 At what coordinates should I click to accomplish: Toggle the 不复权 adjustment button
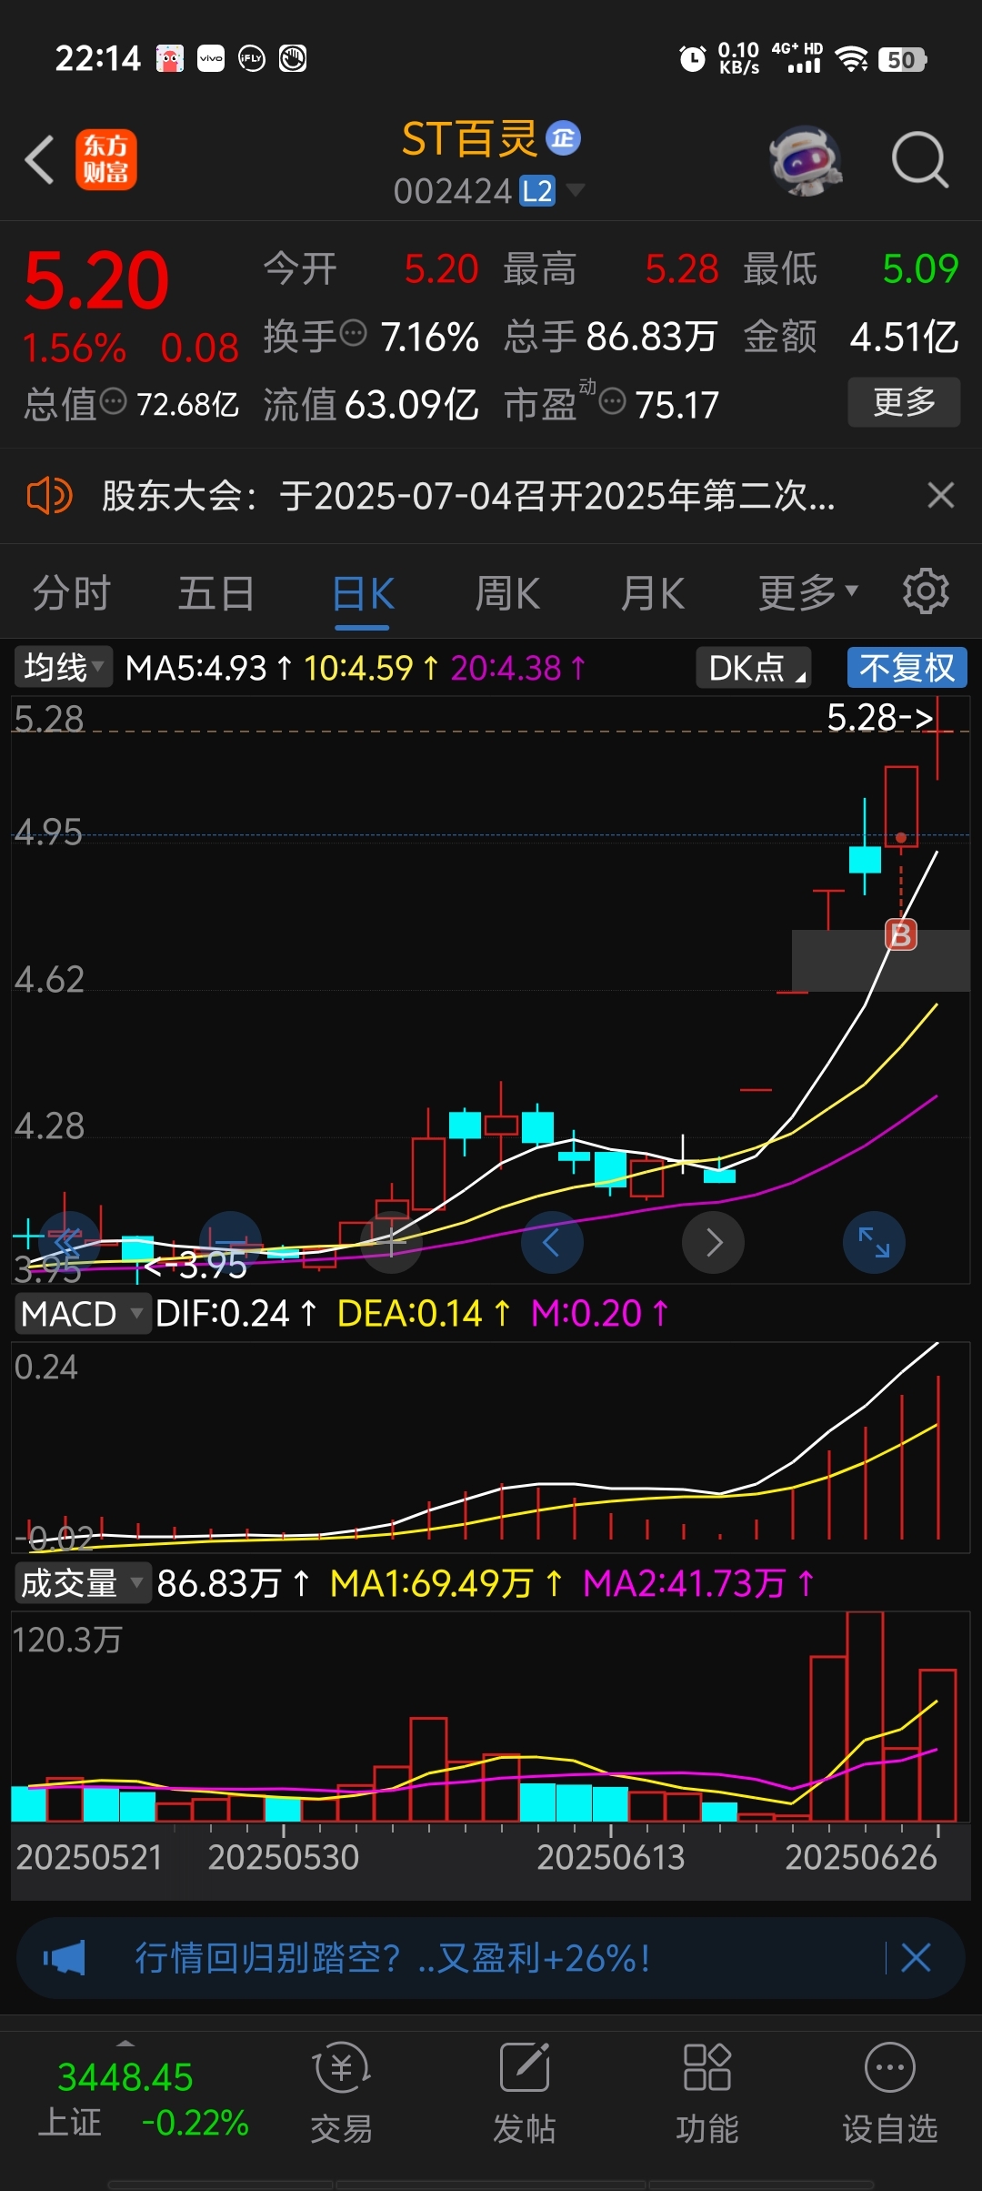tap(907, 668)
